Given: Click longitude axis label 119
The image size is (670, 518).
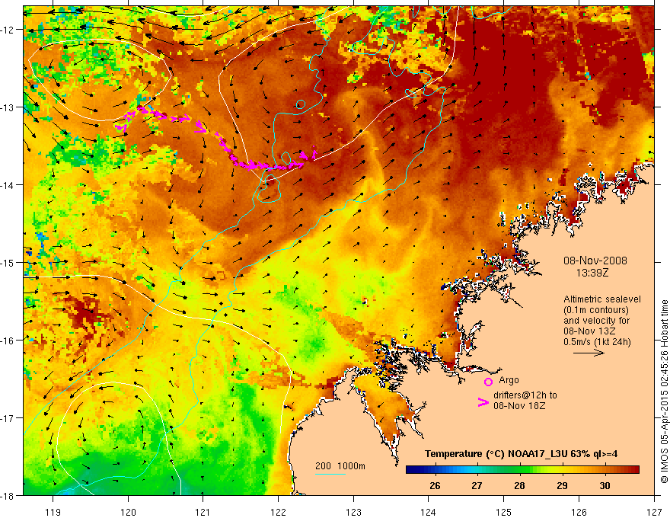Looking at the screenshot, I should [53, 512].
